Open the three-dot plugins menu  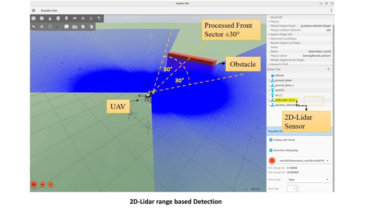tap(331, 11)
